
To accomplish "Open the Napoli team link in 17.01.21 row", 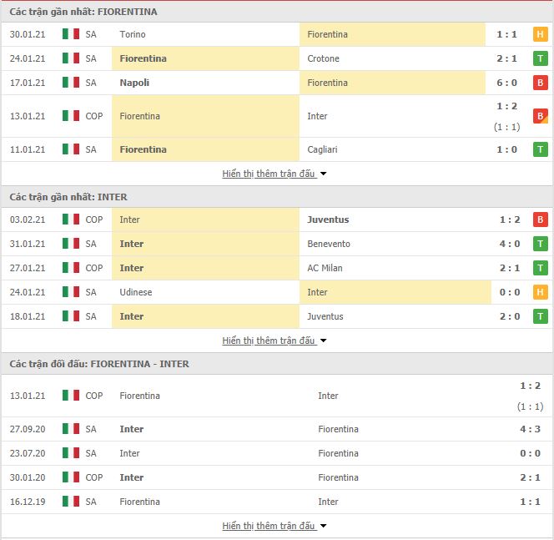I will pos(134,83).
